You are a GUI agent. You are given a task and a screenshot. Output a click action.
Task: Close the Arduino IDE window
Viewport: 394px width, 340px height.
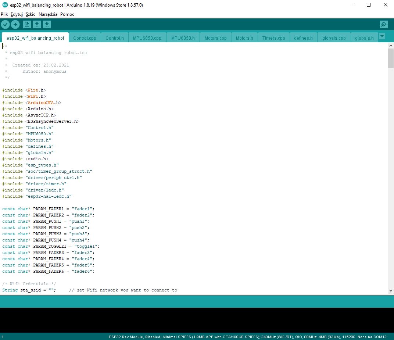tap(386, 5)
